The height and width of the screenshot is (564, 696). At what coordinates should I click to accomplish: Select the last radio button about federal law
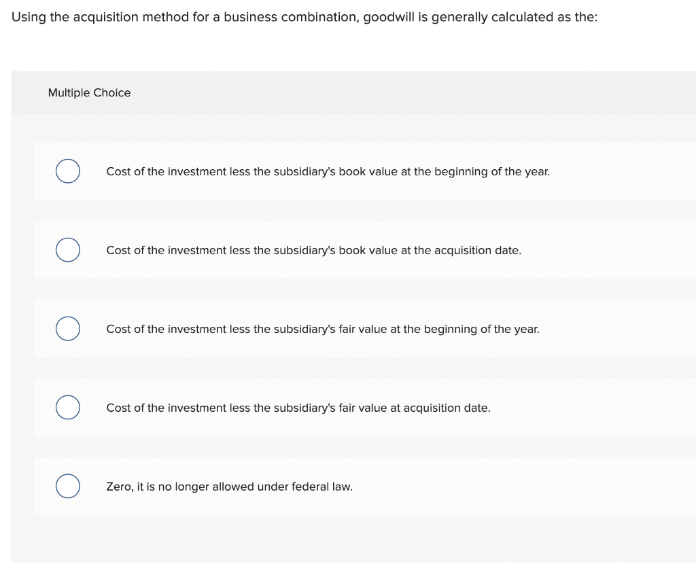click(67, 487)
